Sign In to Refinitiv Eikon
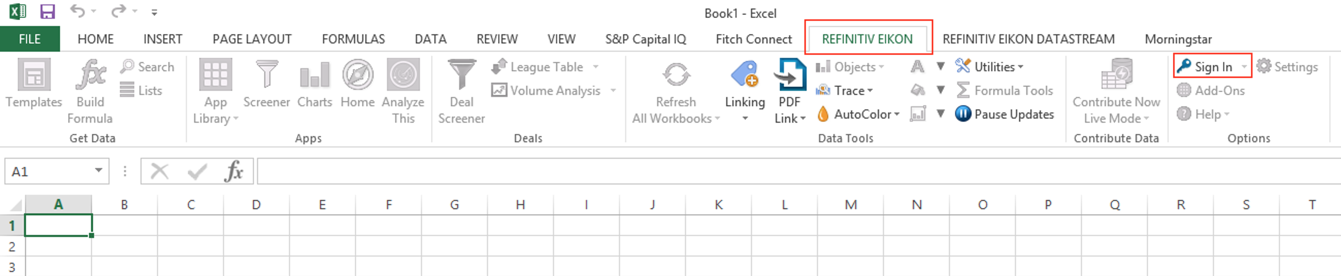The height and width of the screenshot is (276, 1341). (x=1206, y=66)
